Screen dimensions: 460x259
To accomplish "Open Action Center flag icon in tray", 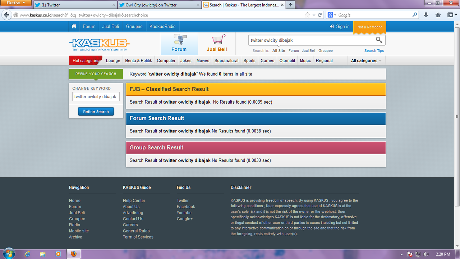I will pyautogui.click(x=410, y=254).
